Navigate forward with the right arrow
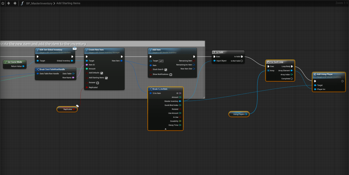 [x=15, y=3]
